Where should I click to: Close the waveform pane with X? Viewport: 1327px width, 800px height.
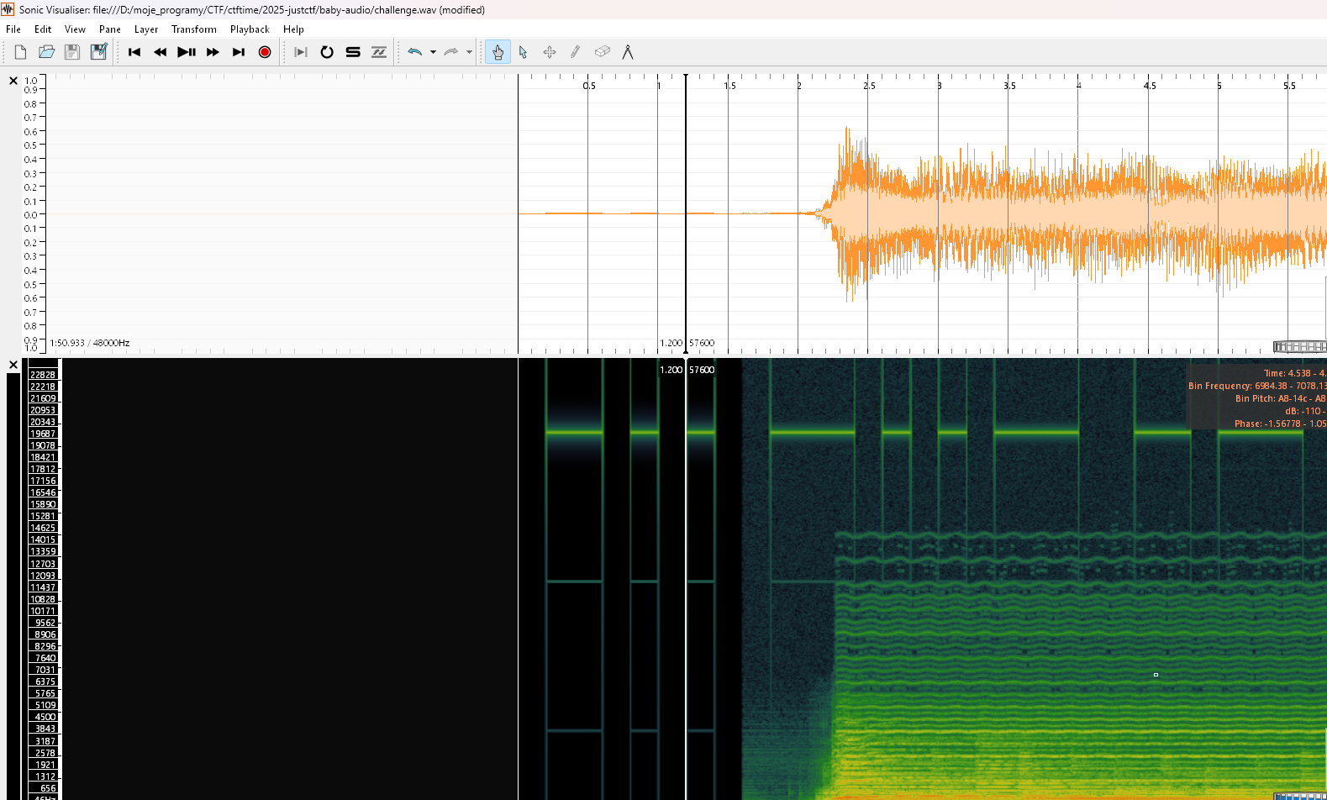[13, 81]
